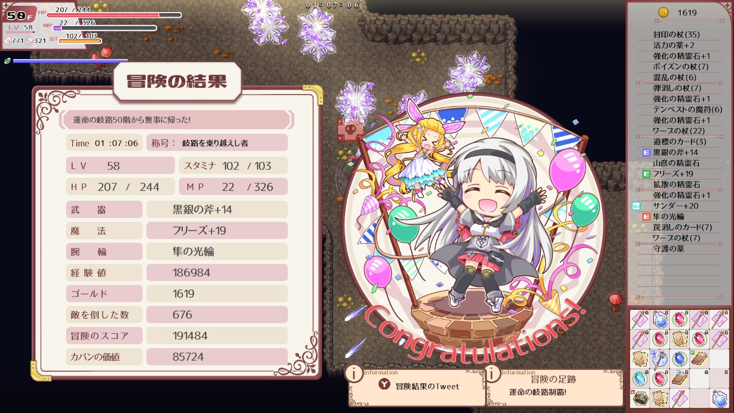734x413 pixels.
Task: Select サンダー+20 in the item list
Action: point(677,205)
